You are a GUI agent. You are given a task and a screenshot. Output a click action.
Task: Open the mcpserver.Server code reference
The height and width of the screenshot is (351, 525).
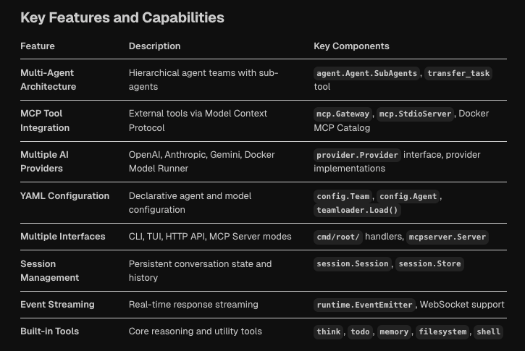tap(447, 237)
